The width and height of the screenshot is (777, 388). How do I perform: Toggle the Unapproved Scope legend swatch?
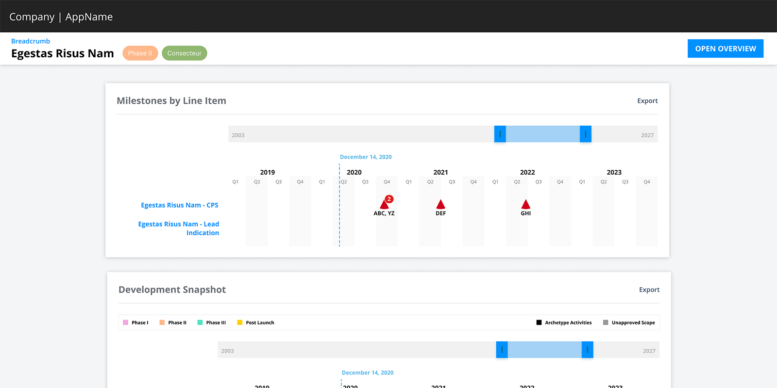[x=606, y=323]
